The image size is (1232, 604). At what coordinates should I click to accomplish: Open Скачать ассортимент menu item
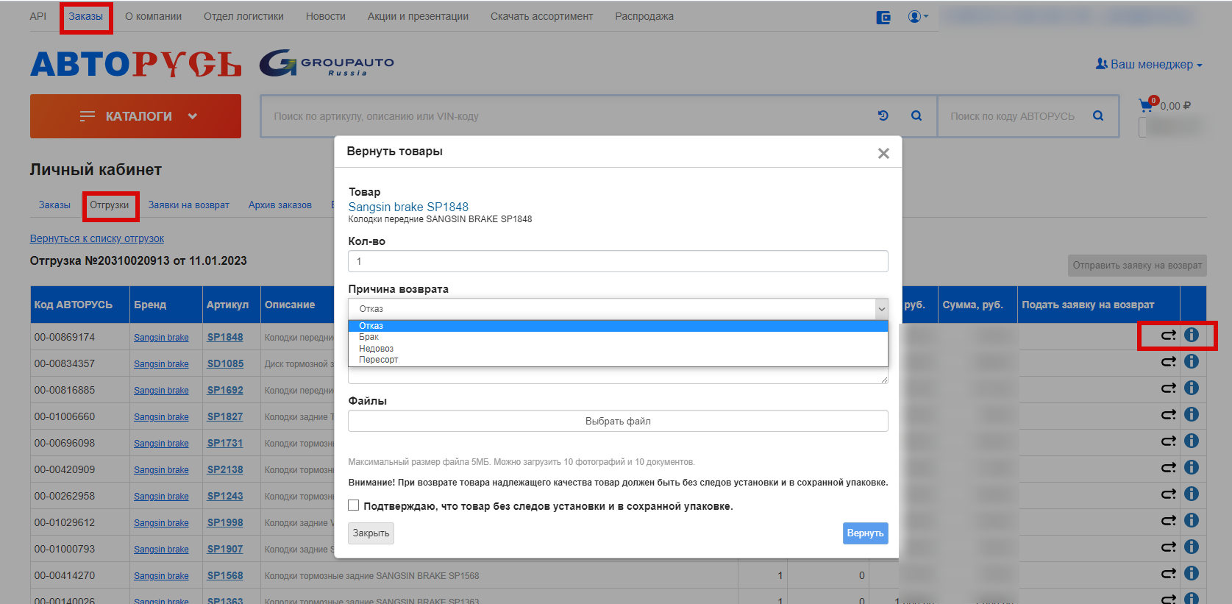[x=541, y=16]
